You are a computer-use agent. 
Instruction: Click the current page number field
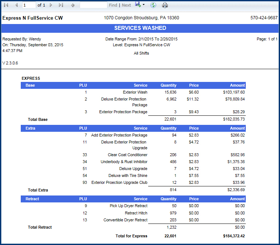(x=29, y=5)
